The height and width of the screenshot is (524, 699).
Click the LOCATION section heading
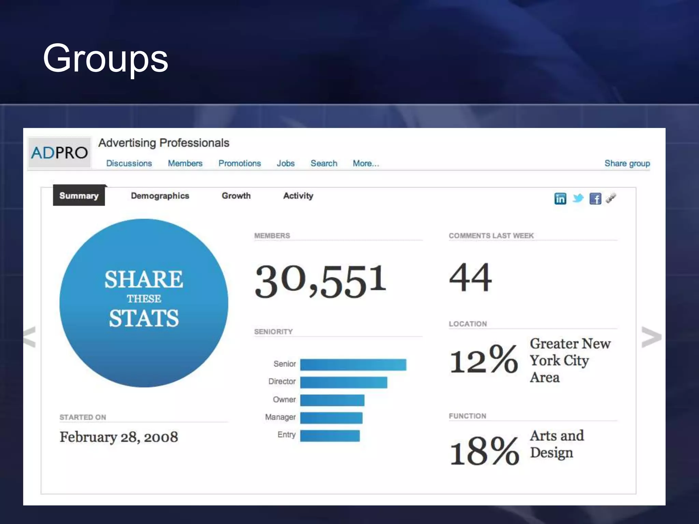(468, 324)
